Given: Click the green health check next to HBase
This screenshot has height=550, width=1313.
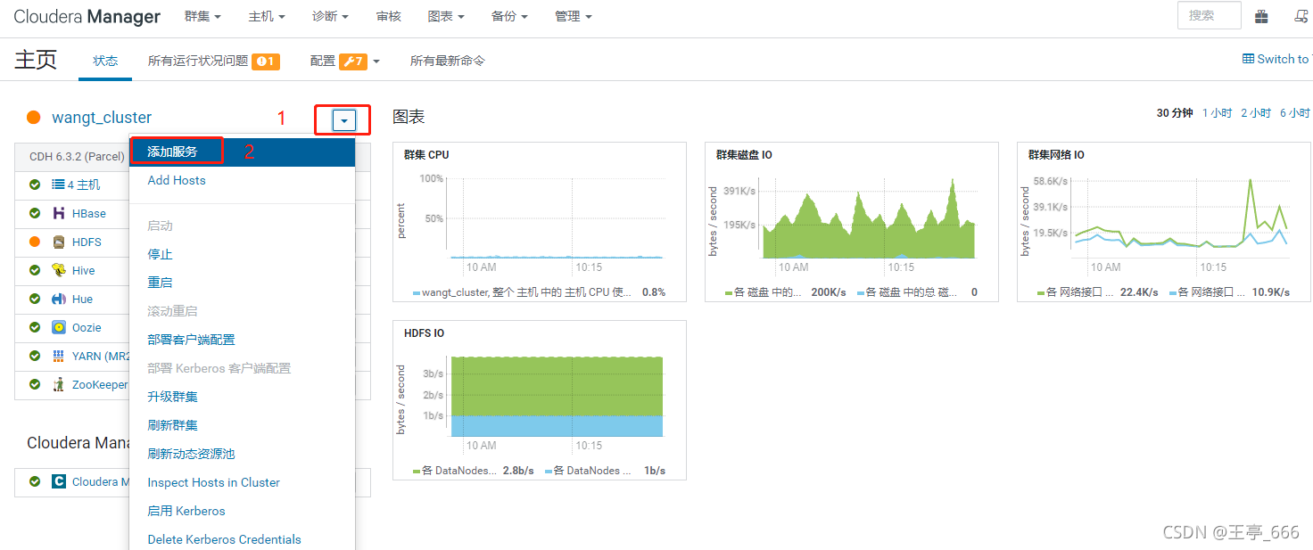Looking at the screenshot, I should coord(35,213).
